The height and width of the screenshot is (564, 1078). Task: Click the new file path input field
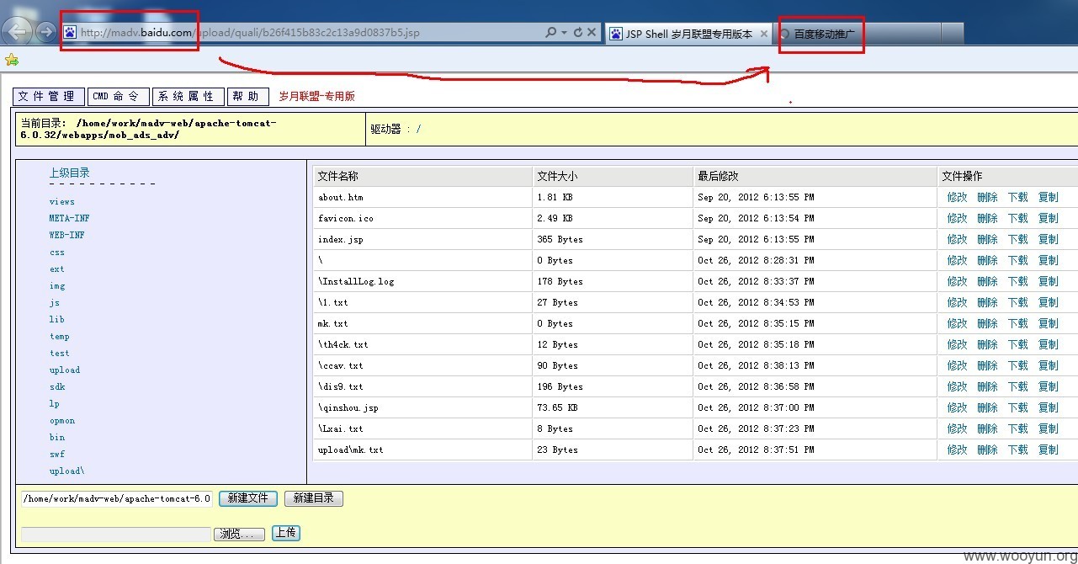point(117,498)
